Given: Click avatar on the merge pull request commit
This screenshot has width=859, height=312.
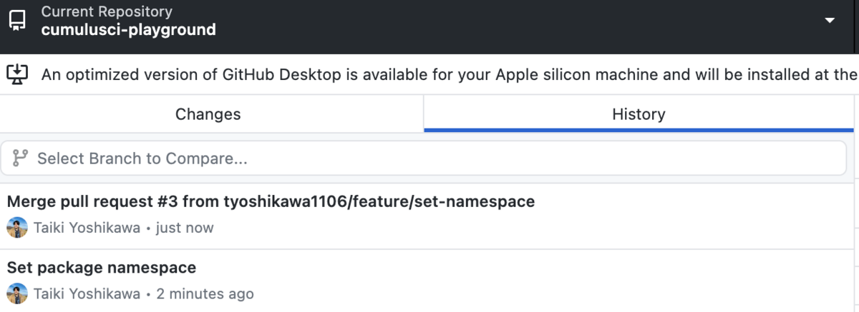Looking at the screenshot, I should 17,228.
